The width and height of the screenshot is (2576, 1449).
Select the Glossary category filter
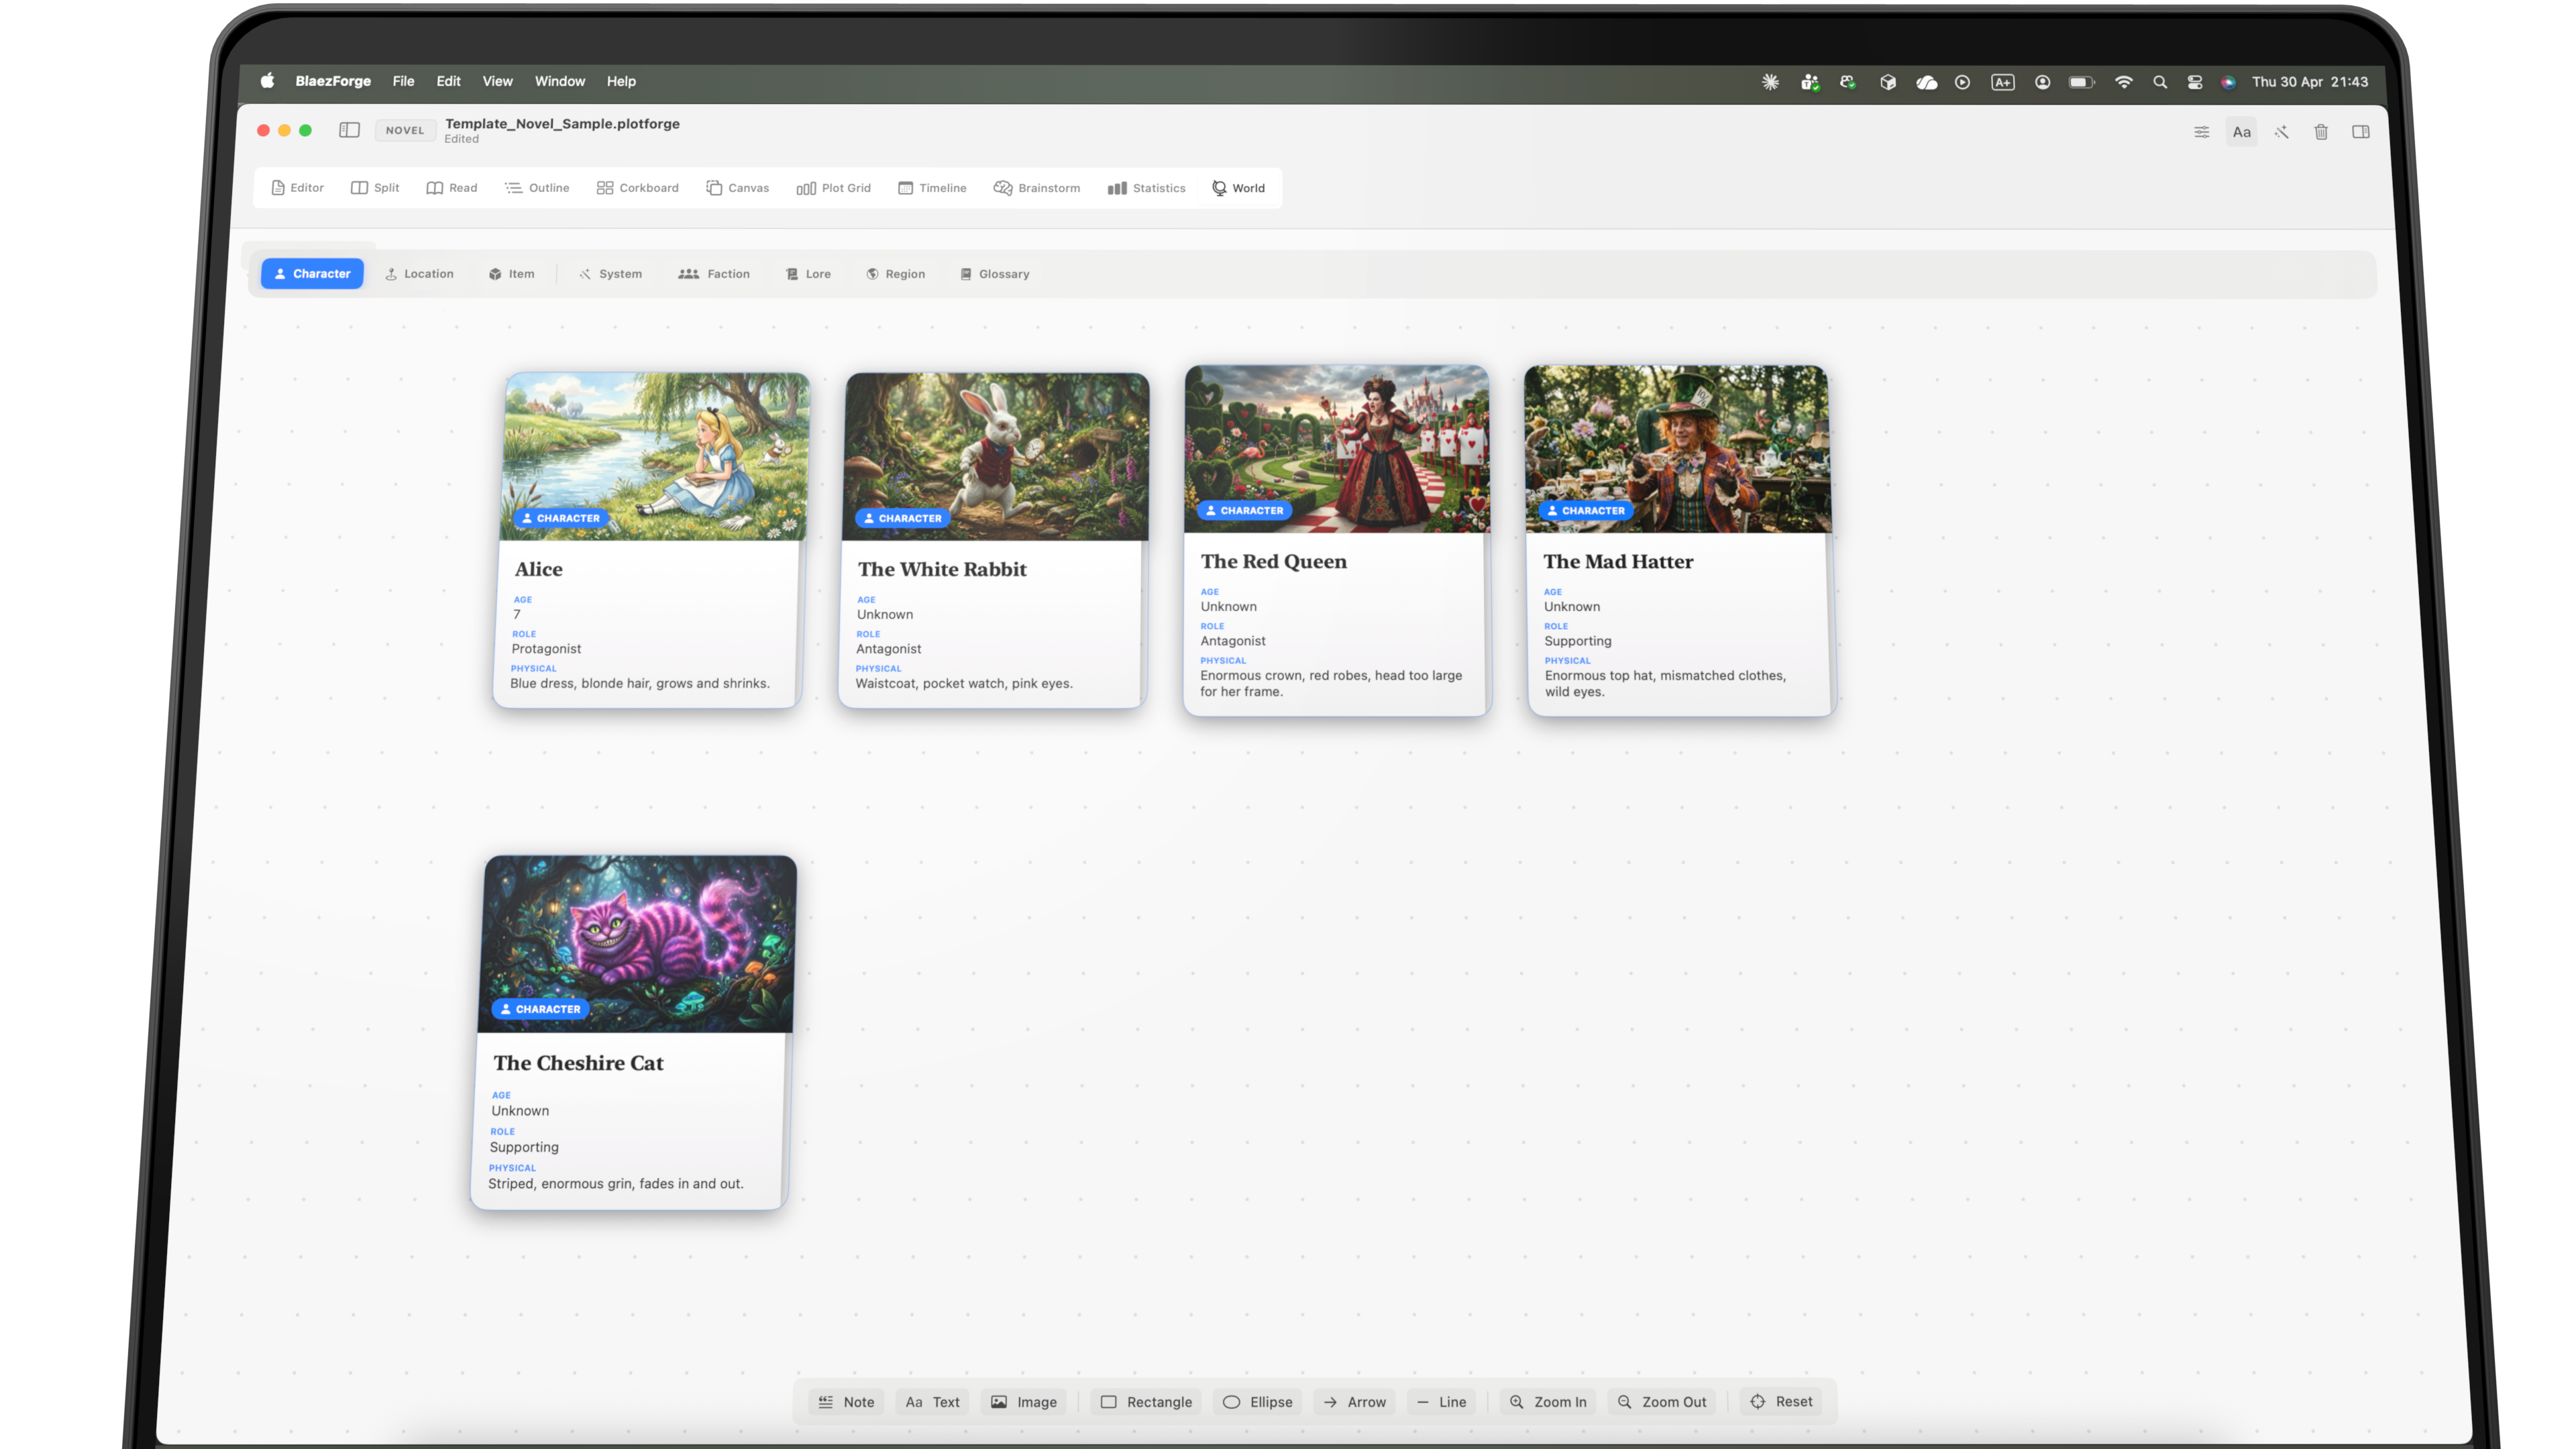click(995, 274)
